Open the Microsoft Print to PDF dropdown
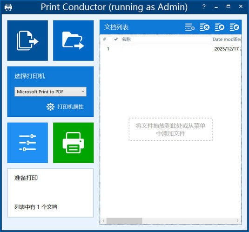Viewport: 249px width, 232px height. [x=51, y=92]
